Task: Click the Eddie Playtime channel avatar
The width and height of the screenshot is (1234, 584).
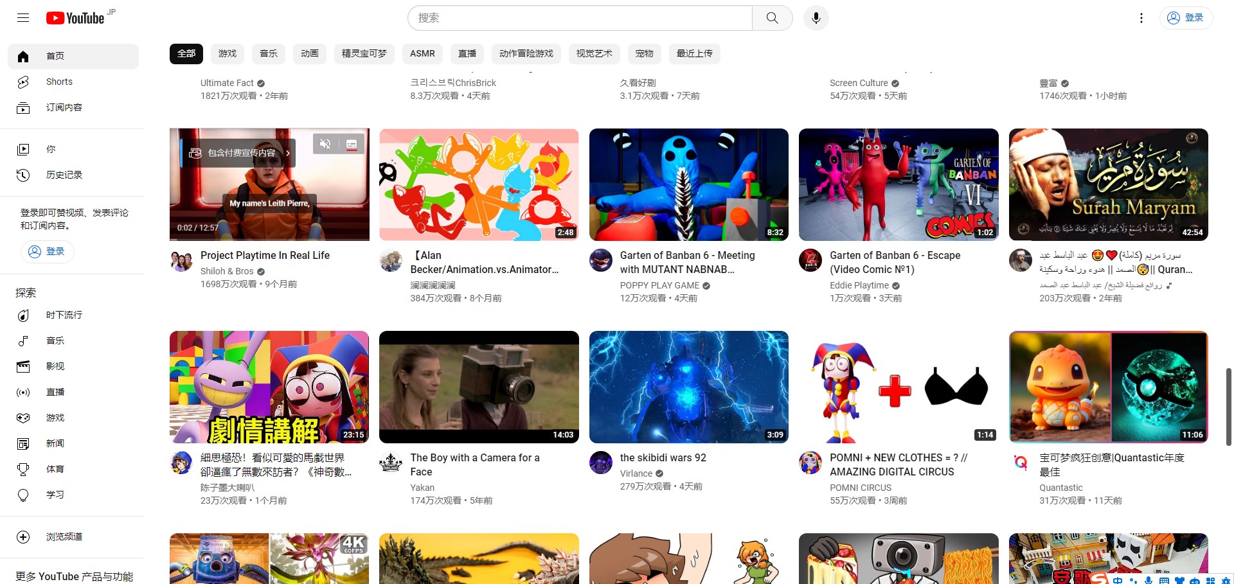Action: point(810,260)
